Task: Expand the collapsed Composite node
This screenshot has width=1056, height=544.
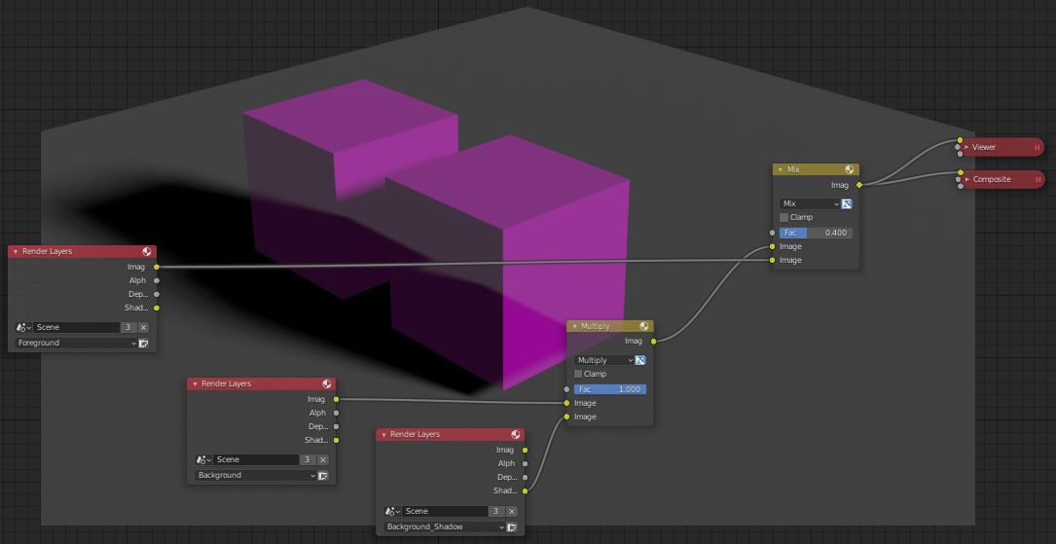Action: [x=966, y=179]
